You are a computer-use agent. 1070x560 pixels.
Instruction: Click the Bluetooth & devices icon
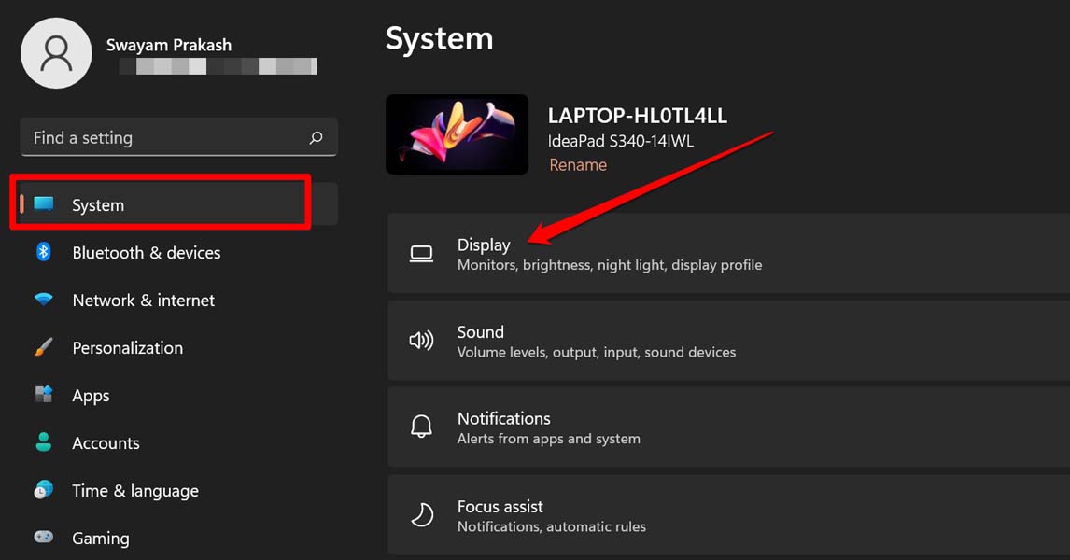click(44, 252)
